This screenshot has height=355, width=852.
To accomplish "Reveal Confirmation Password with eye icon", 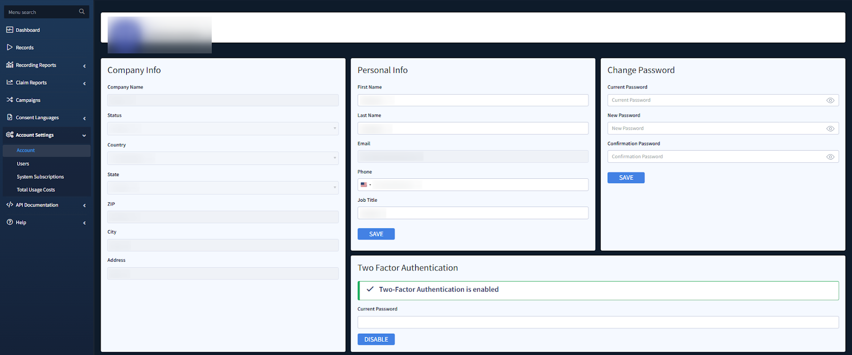I will click(x=830, y=157).
